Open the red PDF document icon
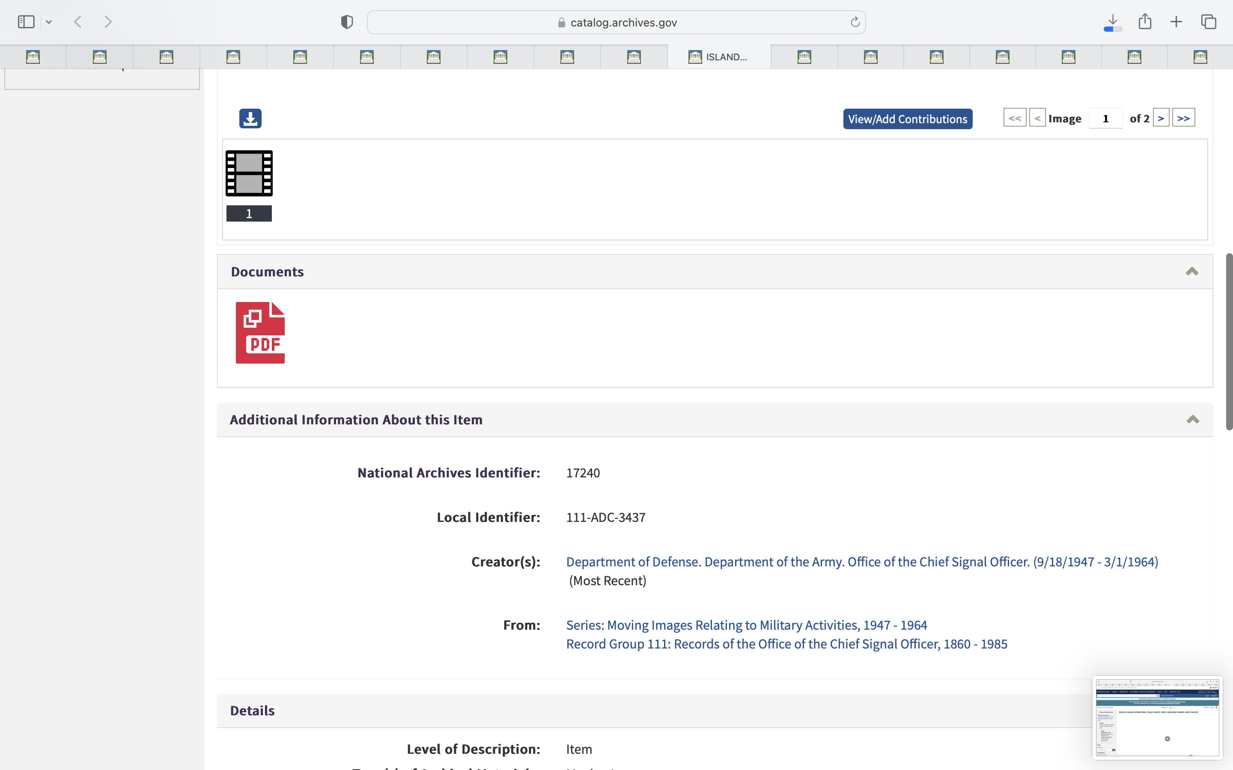This screenshot has height=770, width=1233. pos(260,332)
